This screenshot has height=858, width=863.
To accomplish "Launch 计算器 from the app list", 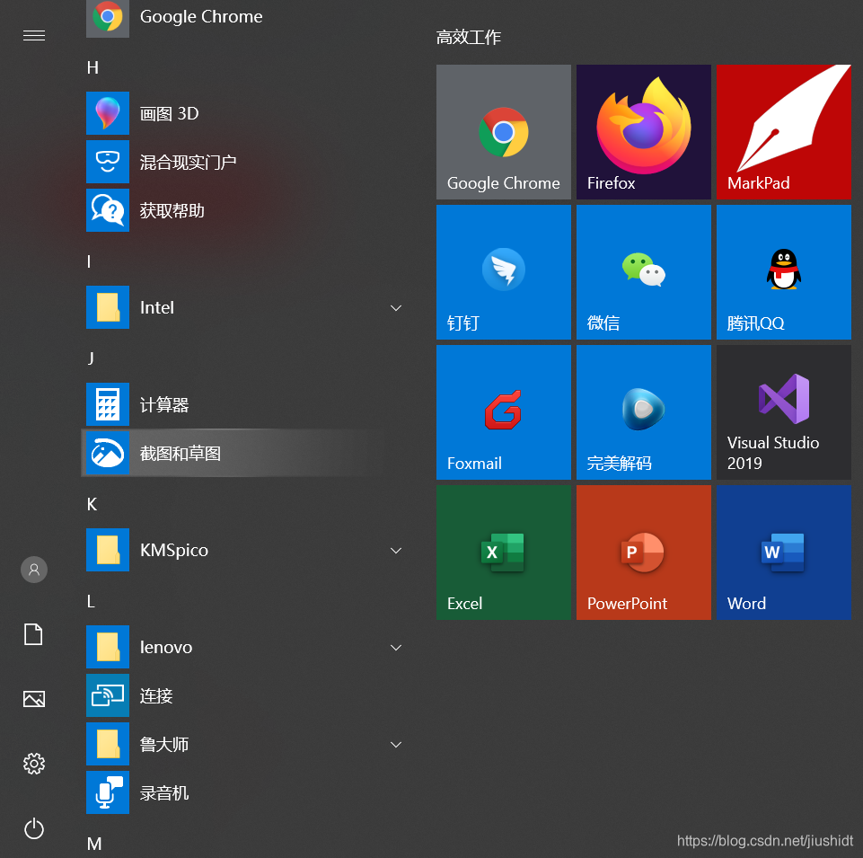I will point(245,404).
